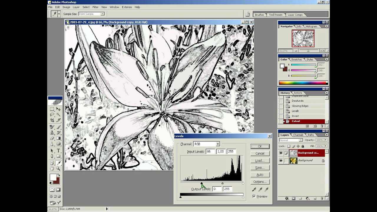Toggle lock position
Image resolution: width=377 pixels, height=212 pixels.
click(298, 146)
